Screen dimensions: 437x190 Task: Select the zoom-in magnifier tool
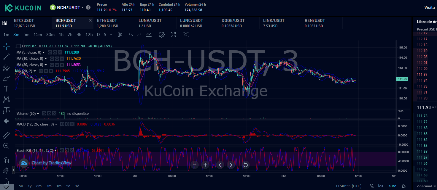(x=6, y=146)
